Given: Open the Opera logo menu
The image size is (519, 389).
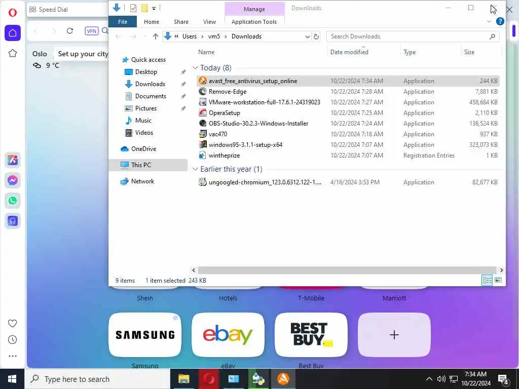Looking at the screenshot, I should (x=13, y=13).
